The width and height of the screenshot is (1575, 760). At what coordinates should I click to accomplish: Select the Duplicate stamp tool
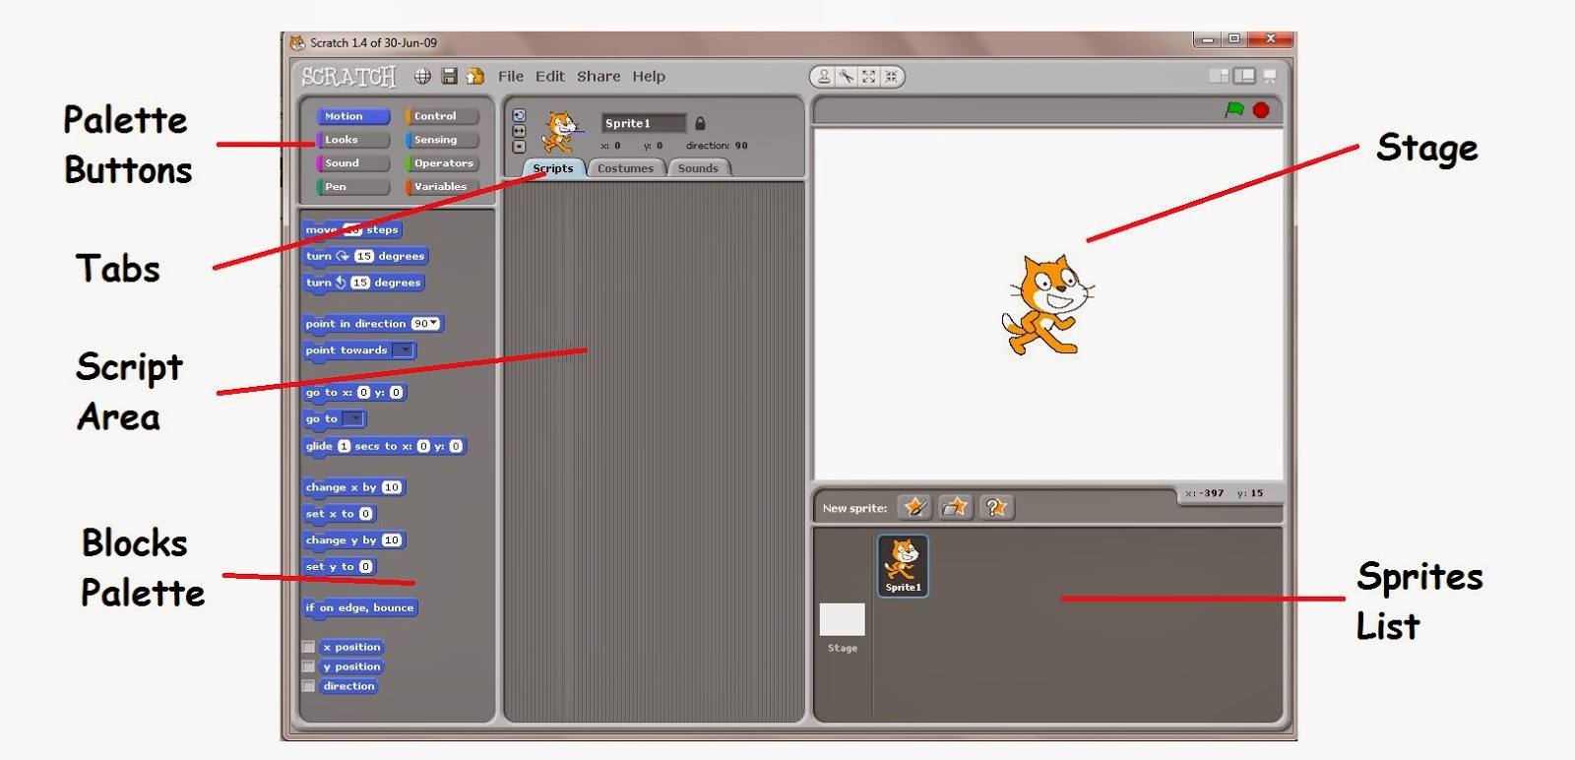[824, 76]
